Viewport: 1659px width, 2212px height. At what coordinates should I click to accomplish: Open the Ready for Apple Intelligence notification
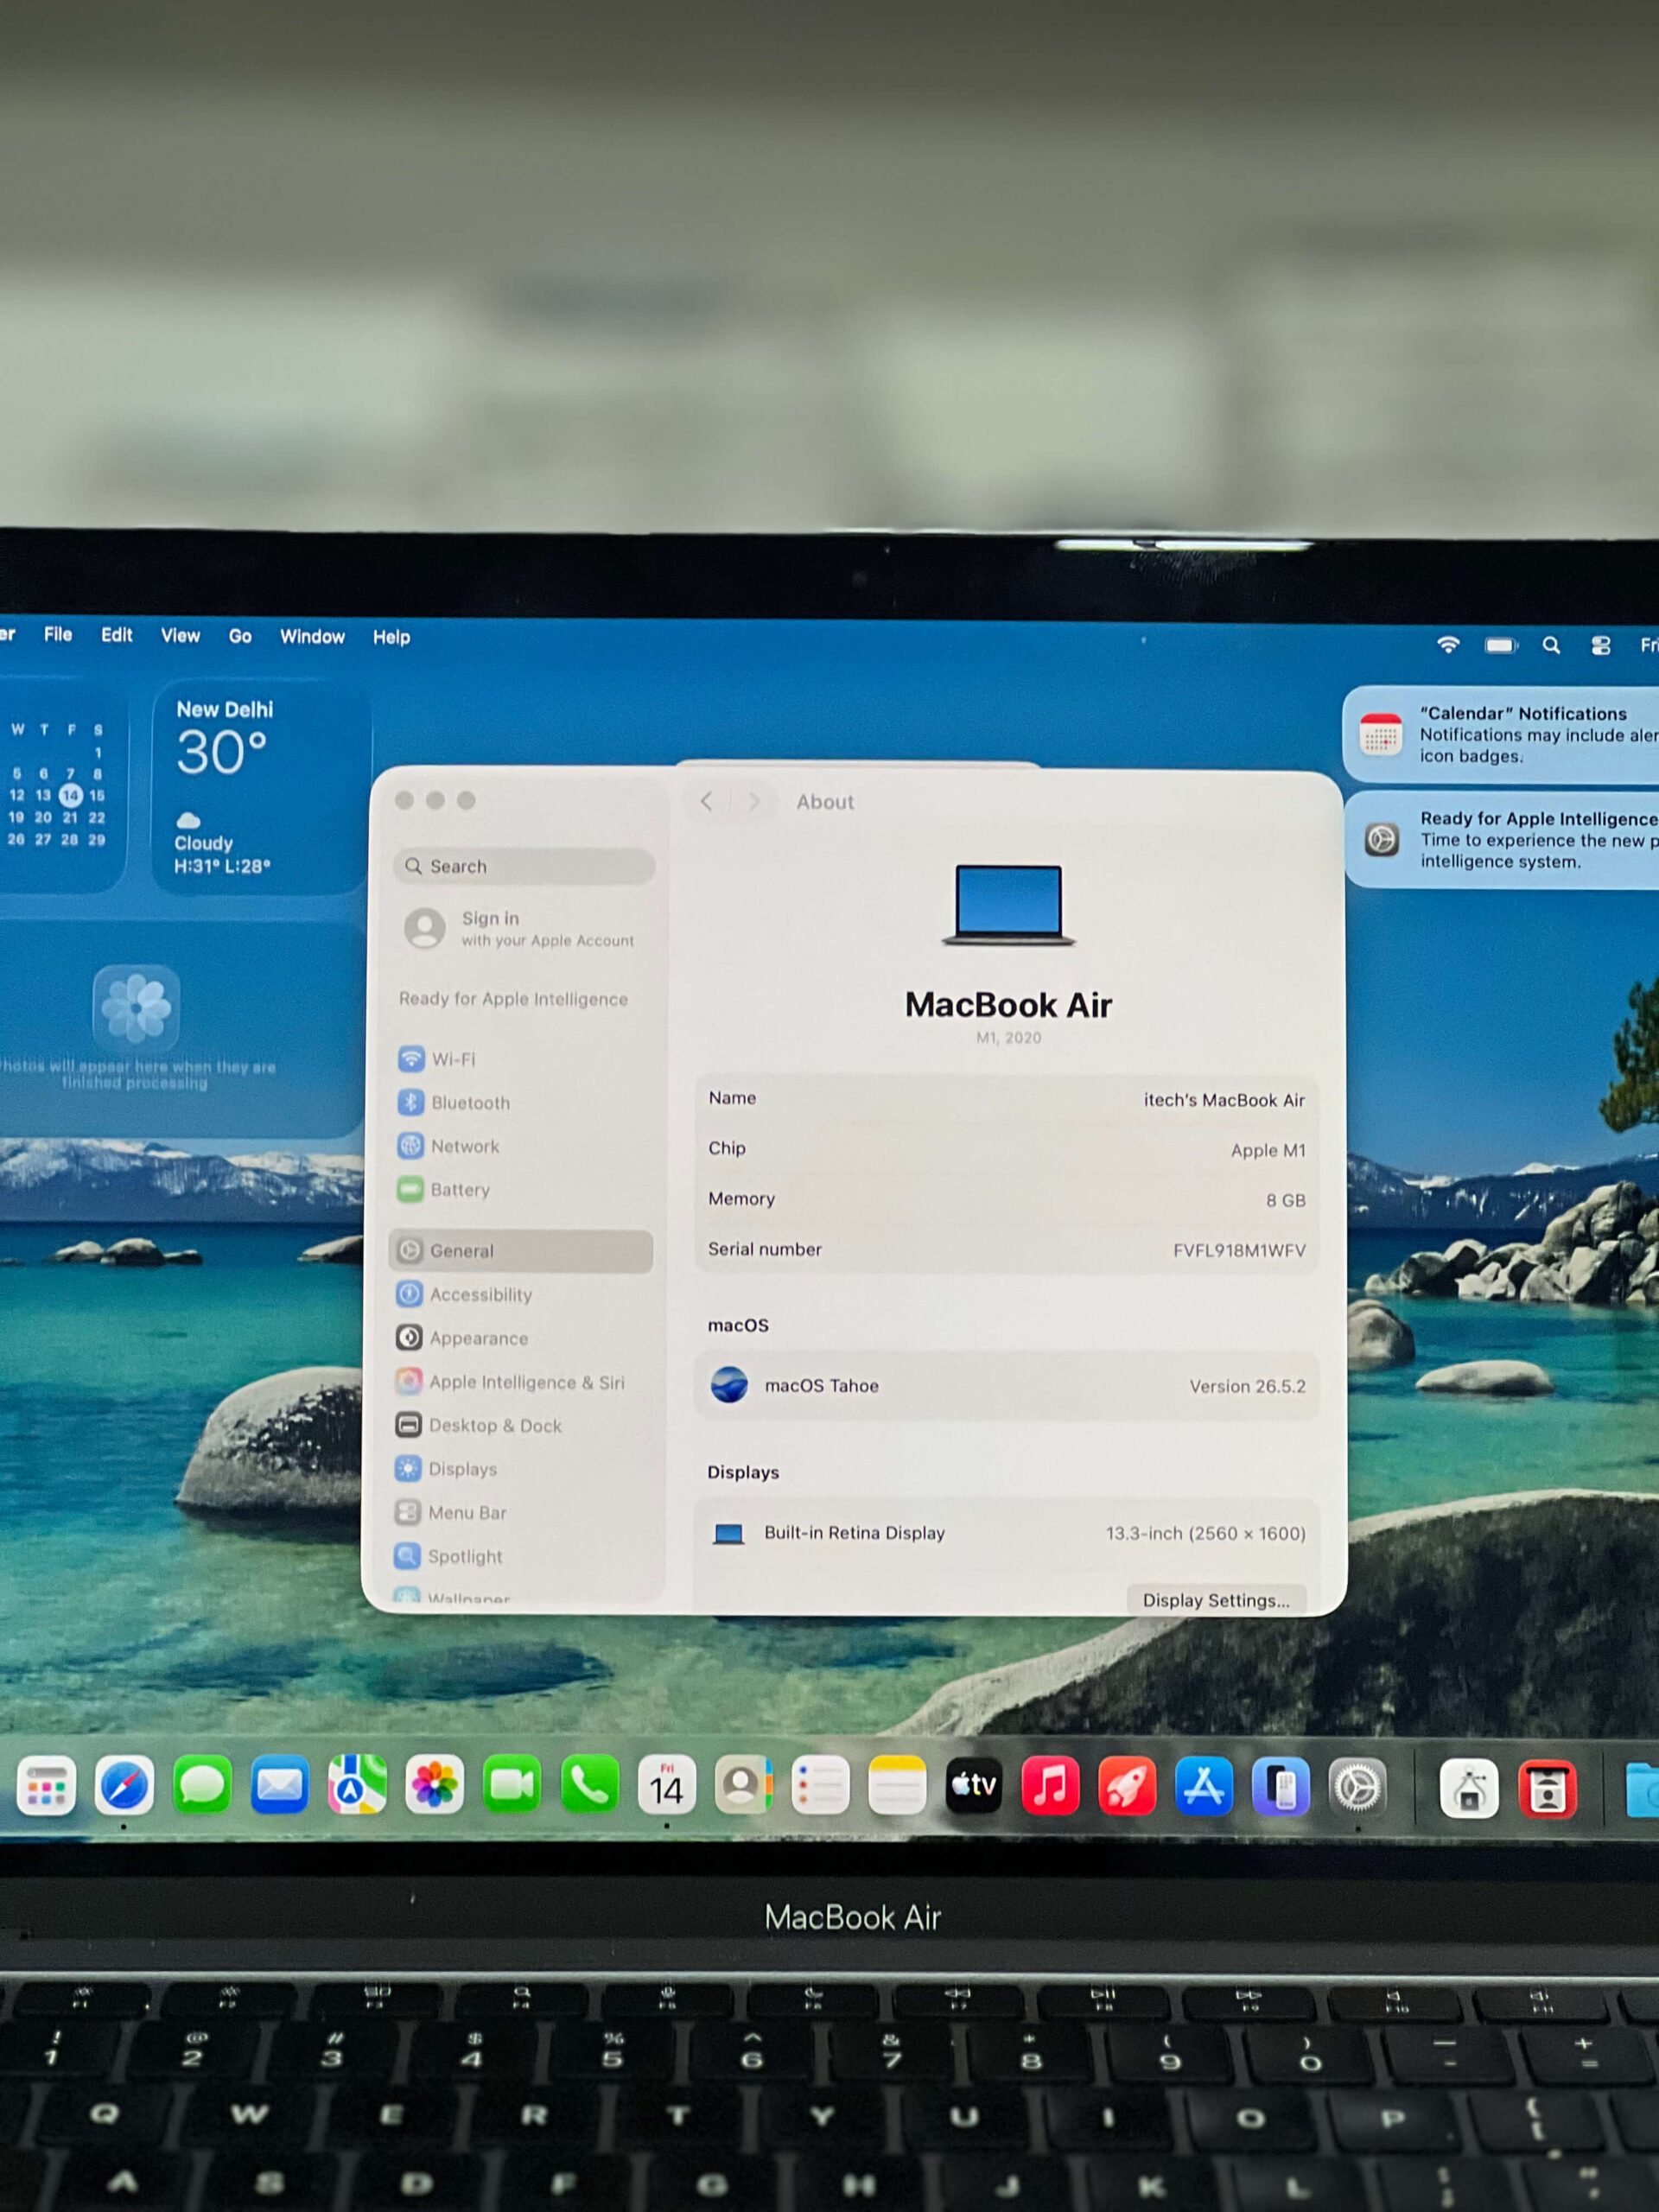[1502, 840]
